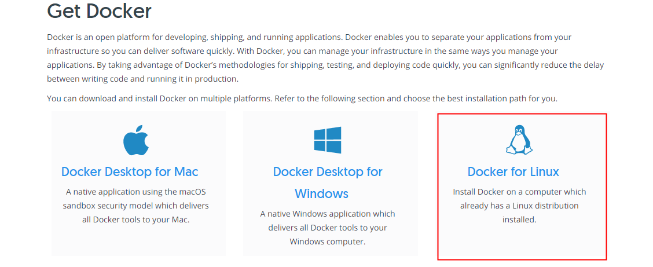
Task: Click the Get Docker page heading
Action: 99,11
